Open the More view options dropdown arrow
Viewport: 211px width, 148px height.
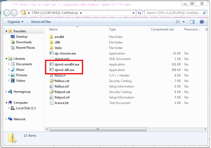point(184,22)
